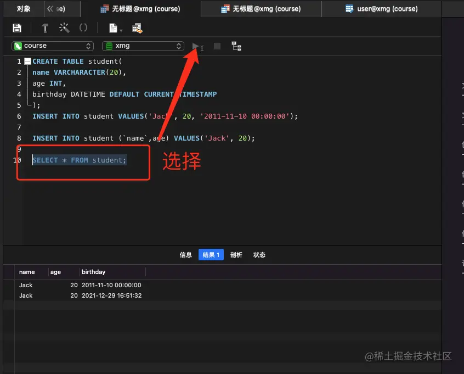Click the birthday DATETIME DEFAULT line
Screen dimensions: 464x374
125,94
